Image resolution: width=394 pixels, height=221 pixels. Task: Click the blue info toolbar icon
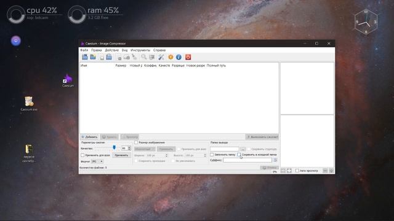pos(179,57)
